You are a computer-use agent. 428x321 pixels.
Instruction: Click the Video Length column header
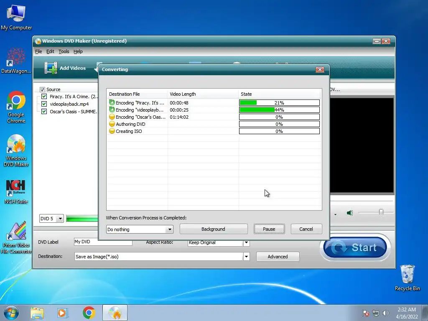[x=203, y=94]
